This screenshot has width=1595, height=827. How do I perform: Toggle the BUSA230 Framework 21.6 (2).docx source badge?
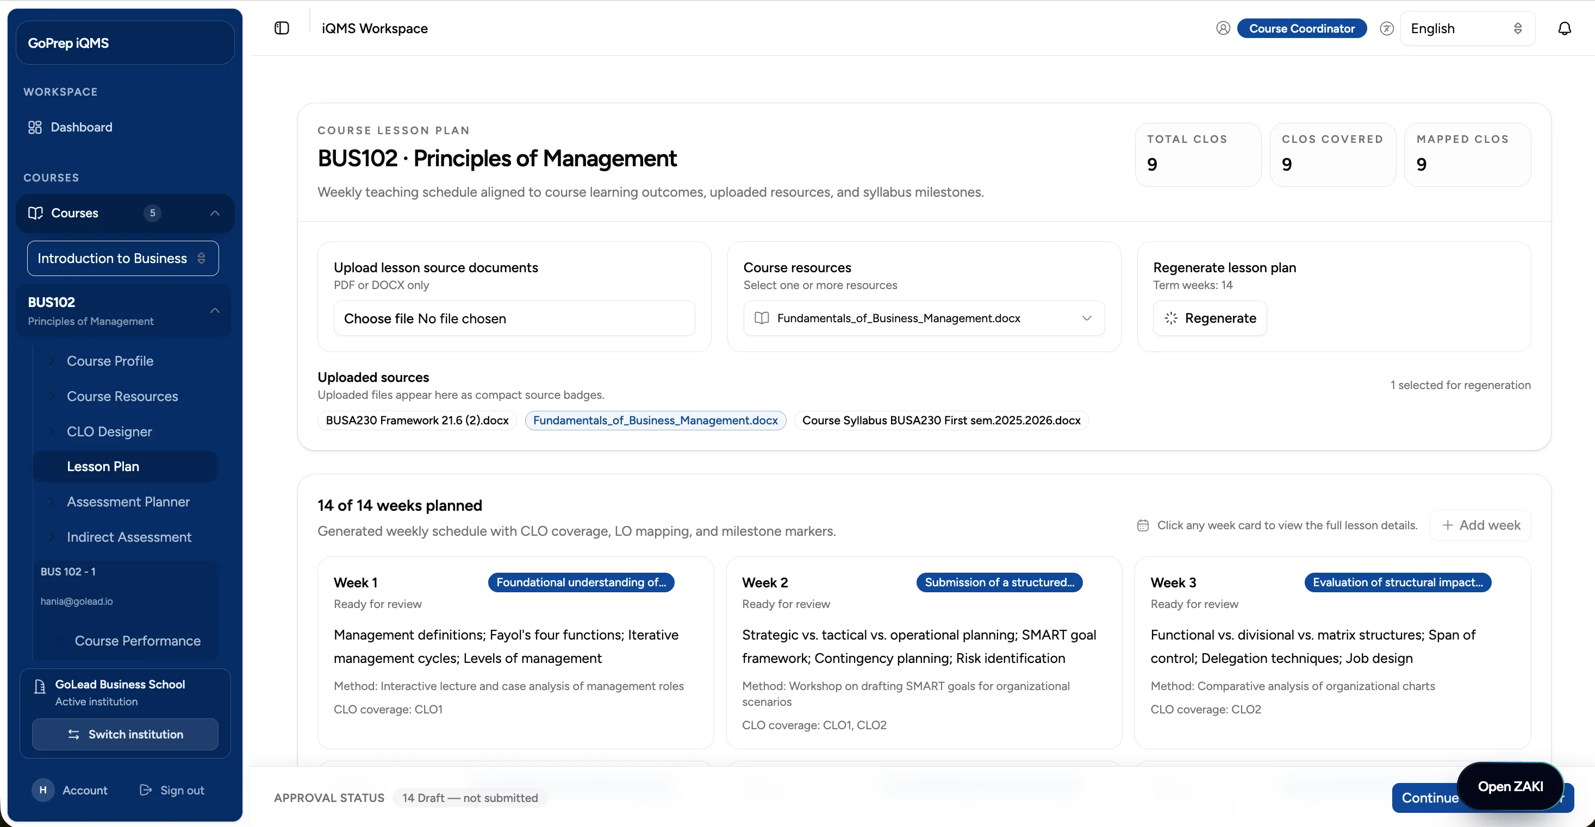coord(418,421)
